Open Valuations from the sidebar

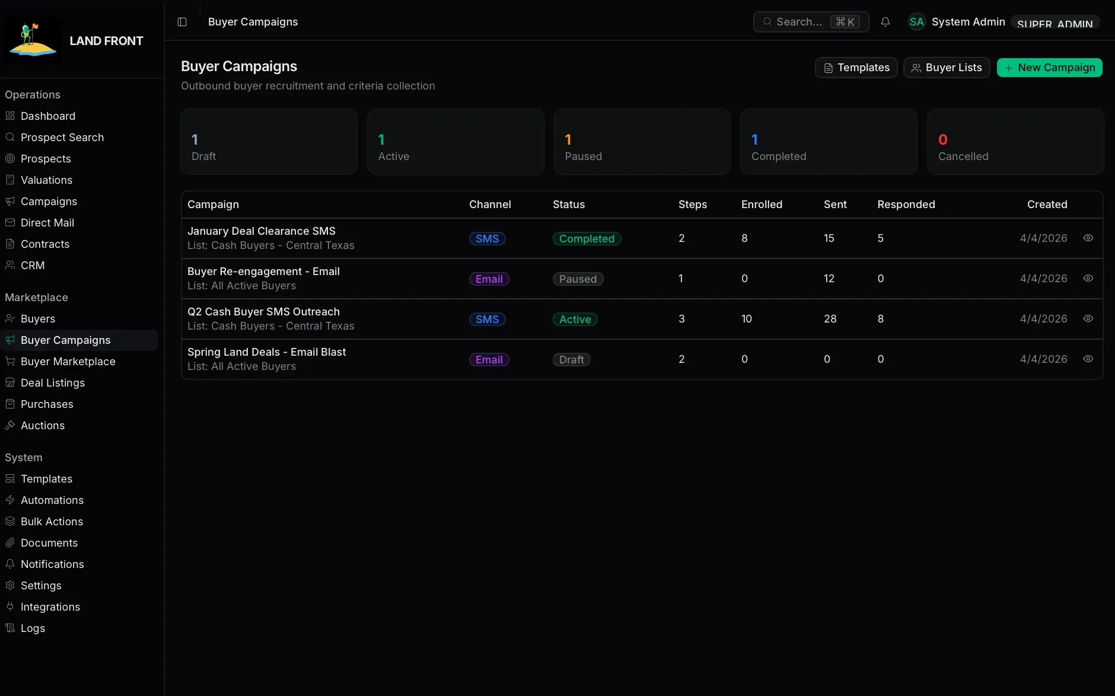coord(79,180)
